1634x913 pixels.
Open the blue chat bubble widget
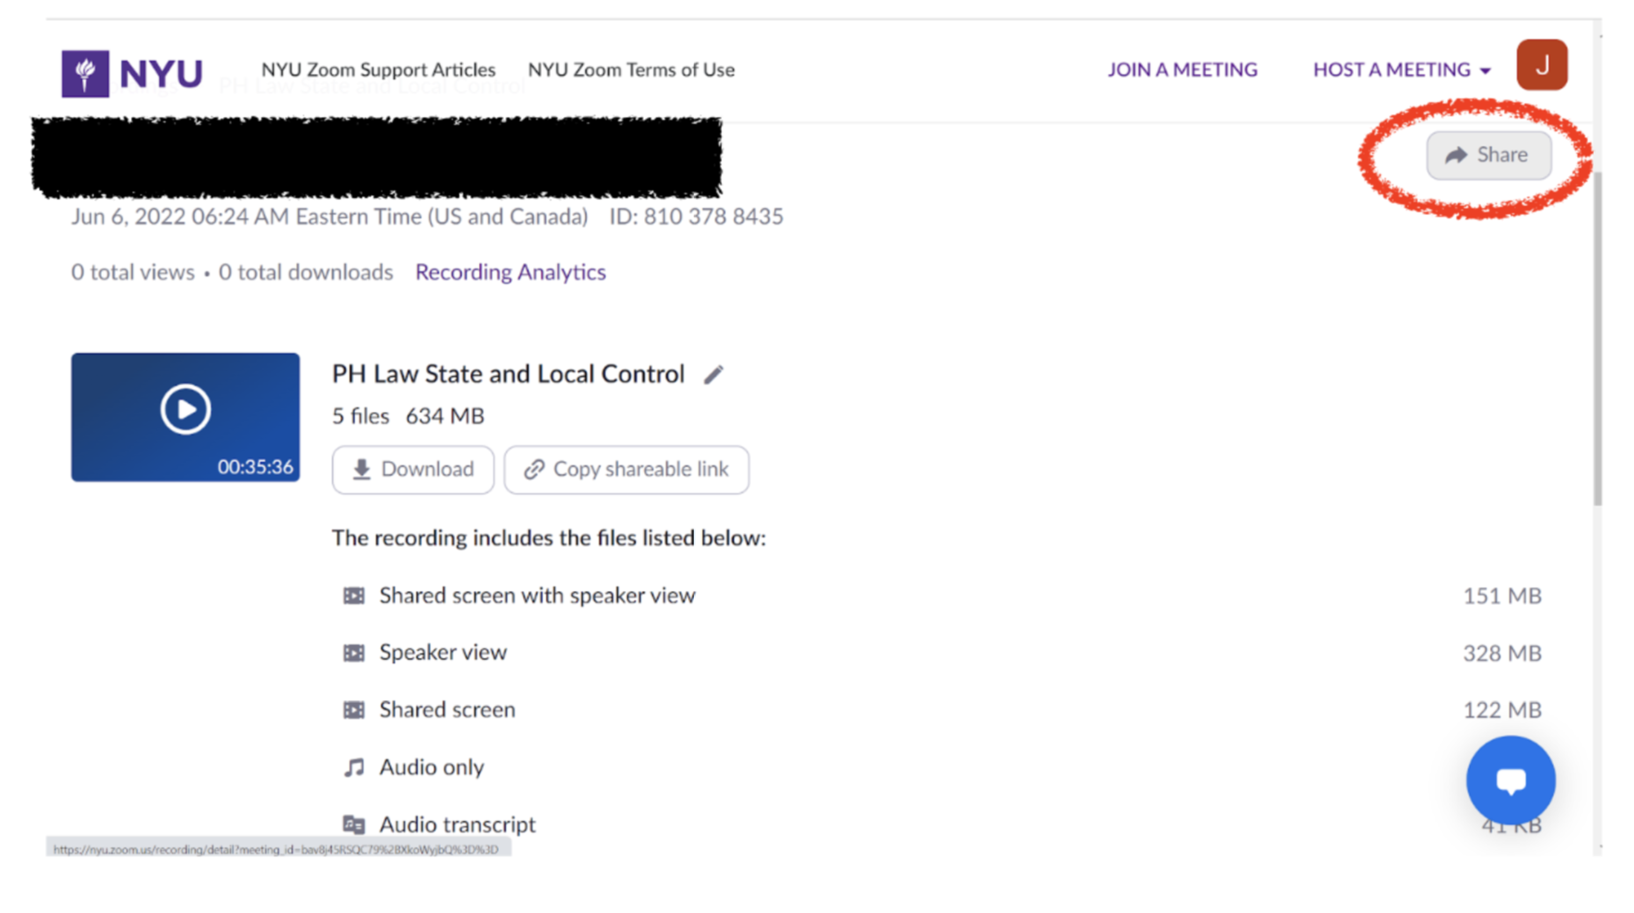coord(1510,780)
